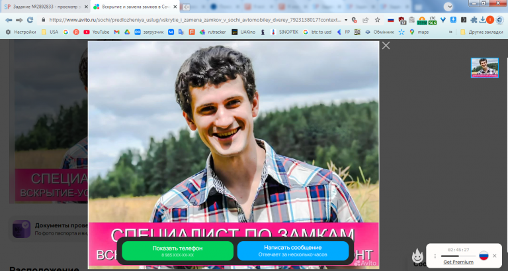Open the BC bookmark icon
Image resolution: width=508 pixels, height=271 pixels.
(x=357, y=32)
